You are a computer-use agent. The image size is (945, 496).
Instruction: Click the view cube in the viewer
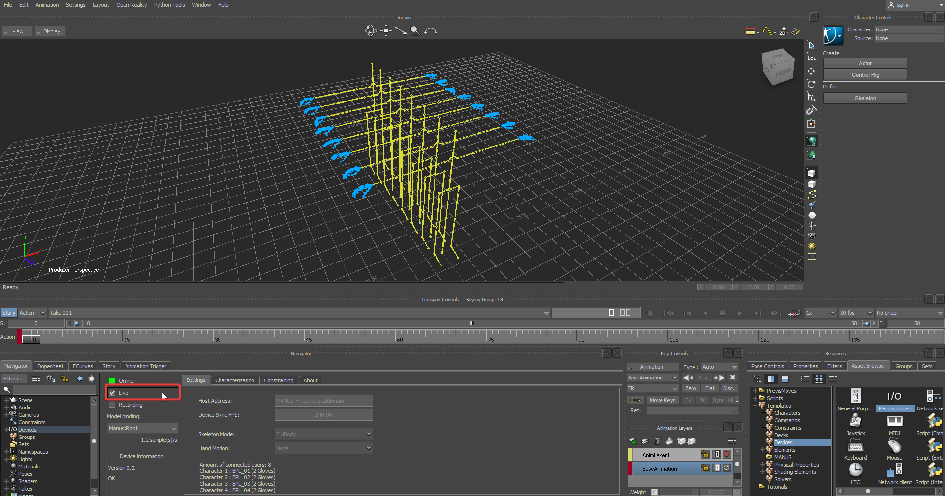click(778, 66)
